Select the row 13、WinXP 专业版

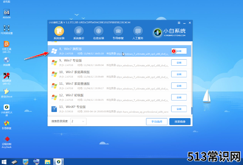point(119,109)
